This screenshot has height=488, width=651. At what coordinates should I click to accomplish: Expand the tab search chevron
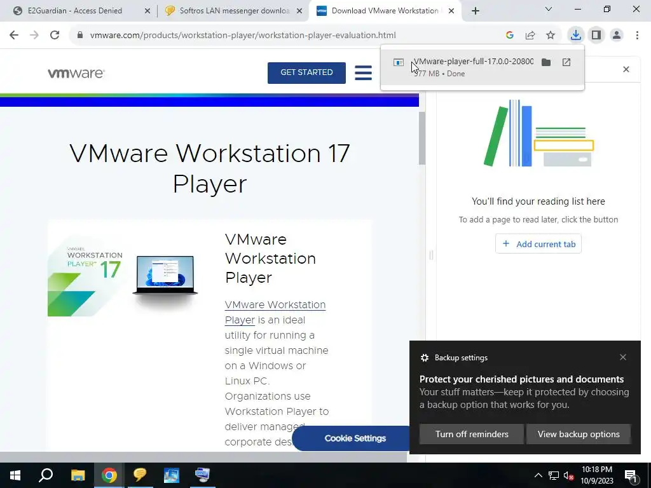coord(549,9)
